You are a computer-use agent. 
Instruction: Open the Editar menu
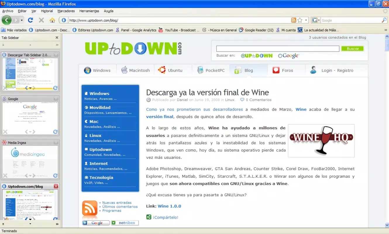[x=22, y=11]
